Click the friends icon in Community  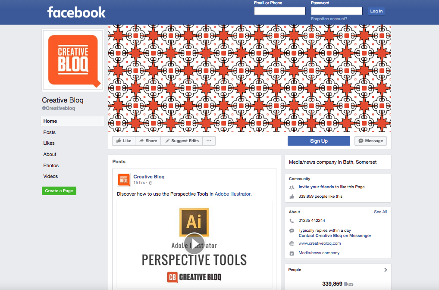point(292,187)
